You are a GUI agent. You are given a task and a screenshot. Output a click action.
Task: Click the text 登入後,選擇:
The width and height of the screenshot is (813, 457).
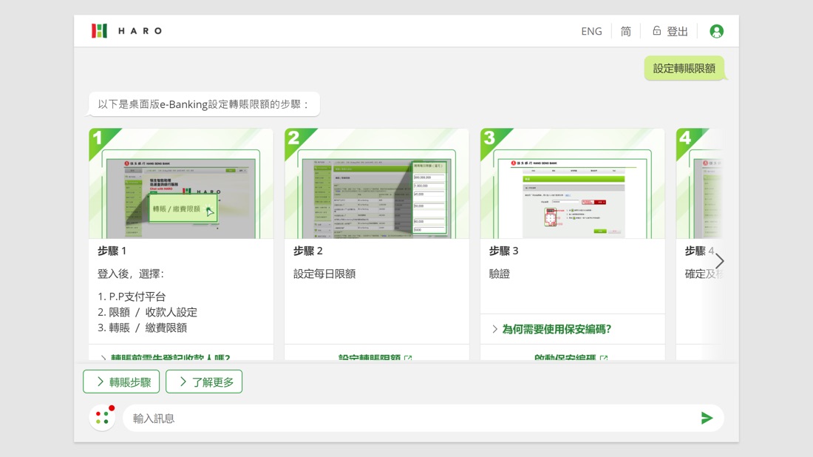[x=131, y=274]
